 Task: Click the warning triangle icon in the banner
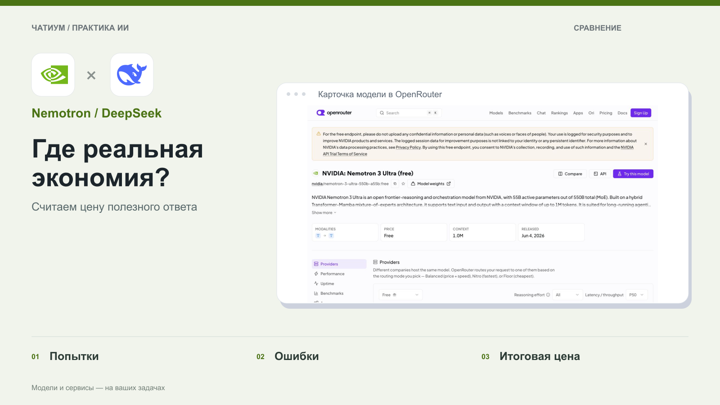coord(319,134)
